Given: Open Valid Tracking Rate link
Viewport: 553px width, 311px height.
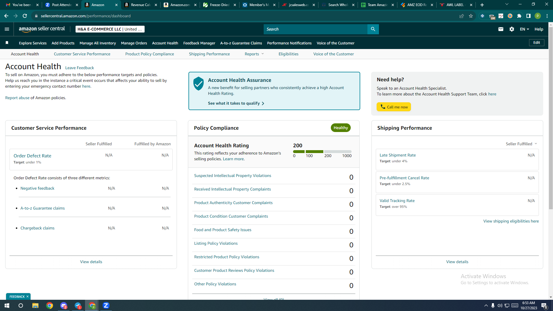Looking at the screenshot, I should (x=397, y=201).
